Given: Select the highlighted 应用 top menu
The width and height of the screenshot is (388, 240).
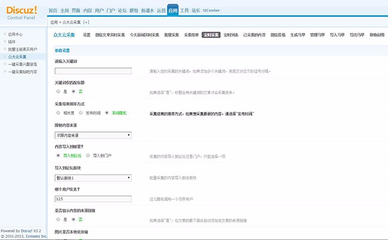Looking at the screenshot, I should click(x=173, y=10).
